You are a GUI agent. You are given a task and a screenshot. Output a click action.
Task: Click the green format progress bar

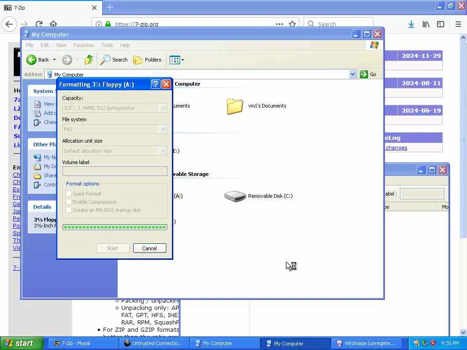coord(114,227)
